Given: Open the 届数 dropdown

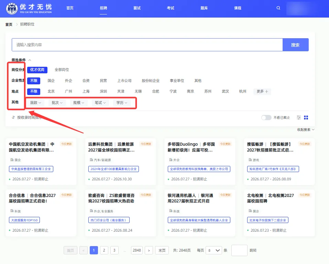Looking at the screenshot, I should 35,103.
